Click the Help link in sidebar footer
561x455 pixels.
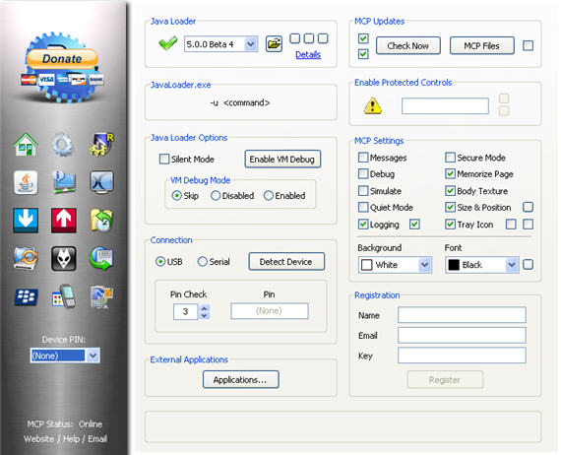coord(71,439)
